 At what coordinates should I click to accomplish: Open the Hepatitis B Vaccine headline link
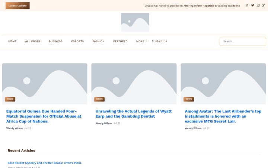pos(192,6)
